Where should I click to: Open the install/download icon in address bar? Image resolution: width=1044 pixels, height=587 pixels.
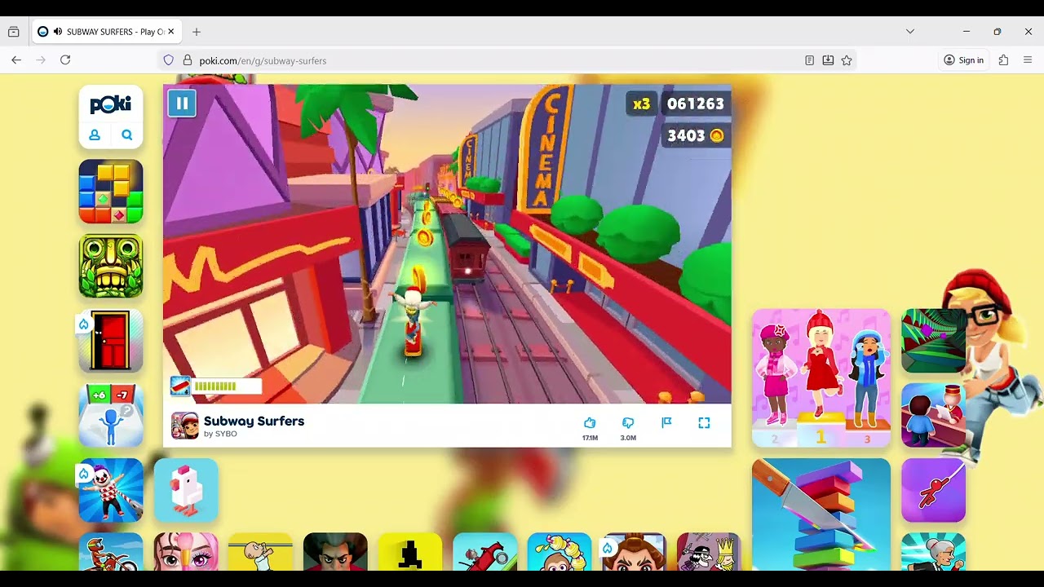click(828, 60)
